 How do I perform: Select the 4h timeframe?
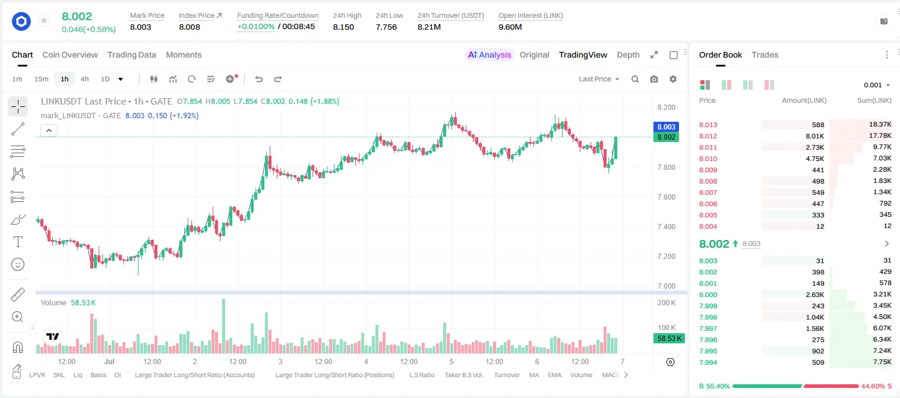[85, 79]
